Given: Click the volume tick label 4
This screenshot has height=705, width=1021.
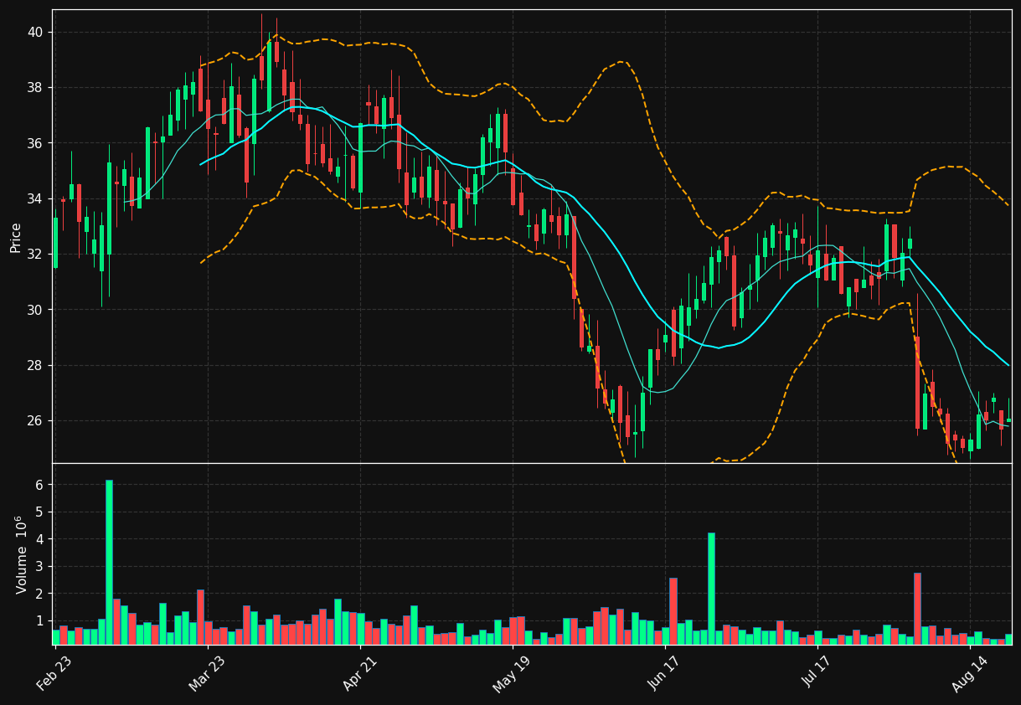Looking at the screenshot, I should (39, 539).
